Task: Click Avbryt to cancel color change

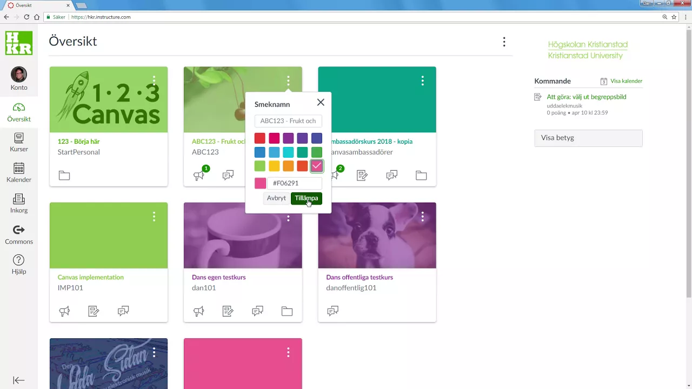Action: tap(276, 198)
